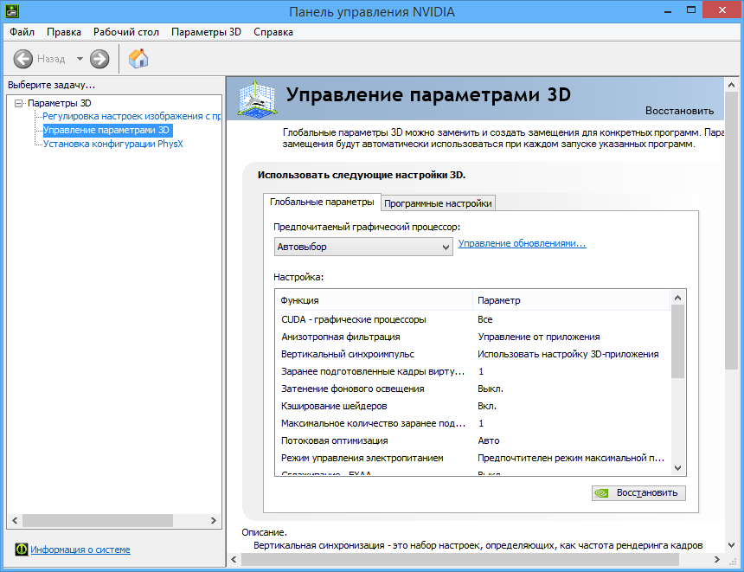Select the Затенение фонового освещения row
Screen dimensions: 744x572
(472, 389)
